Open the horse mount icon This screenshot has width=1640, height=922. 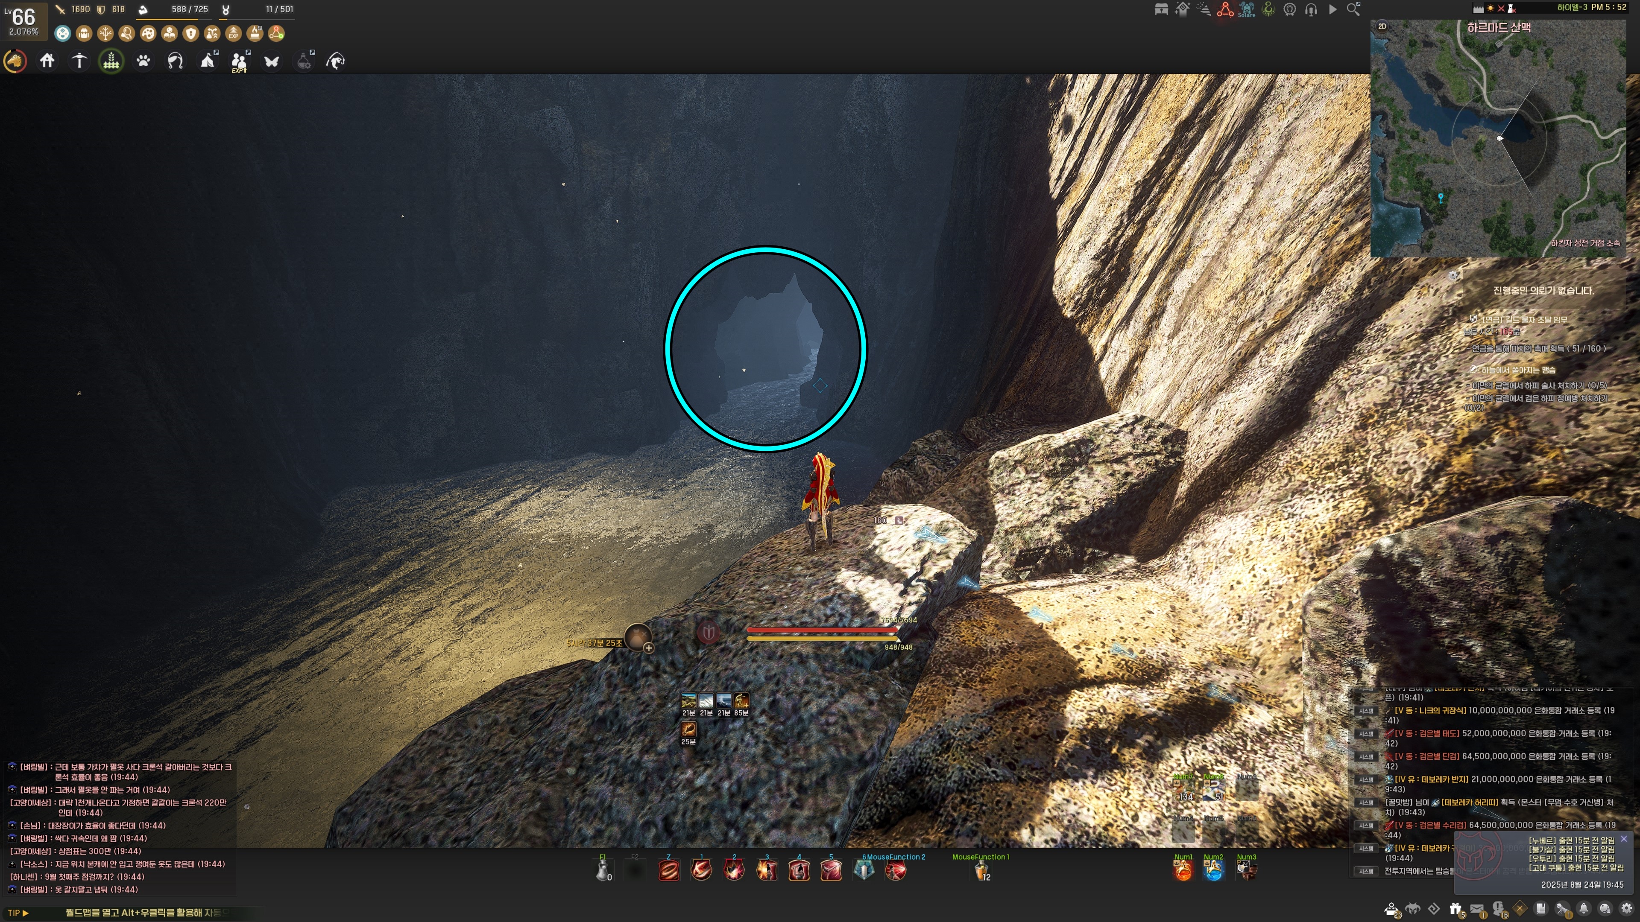pyautogui.click(x=15, y=61)
